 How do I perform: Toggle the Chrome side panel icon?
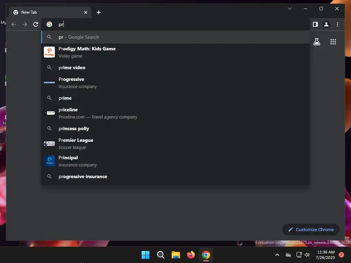coord(315,24)
